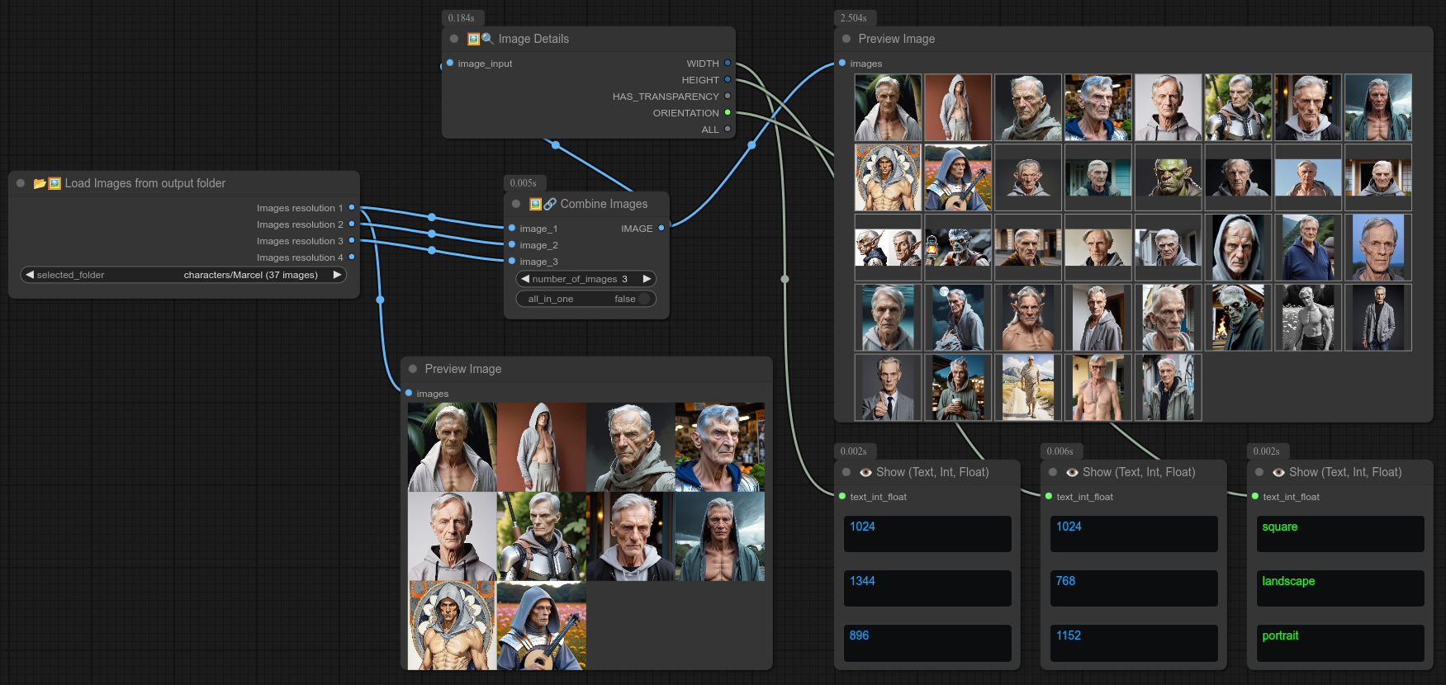Collapse the Preview Image node timed 2.504s

point(846,39)
